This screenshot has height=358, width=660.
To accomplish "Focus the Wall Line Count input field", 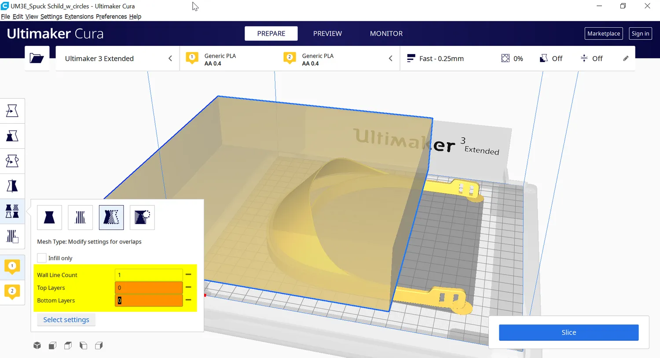I will [x=149, y=275].
